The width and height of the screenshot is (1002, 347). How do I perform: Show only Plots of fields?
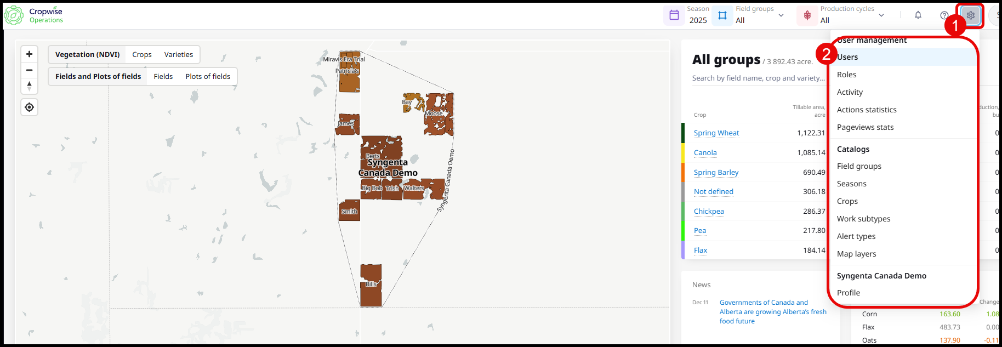(x=208, y=77)
